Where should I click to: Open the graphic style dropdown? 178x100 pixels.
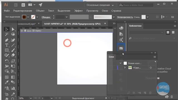tap(148, 17)
